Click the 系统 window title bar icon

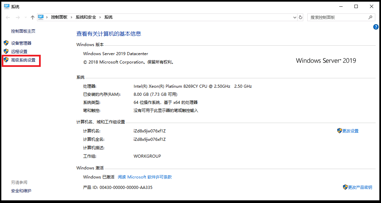[x=7, y=6]
